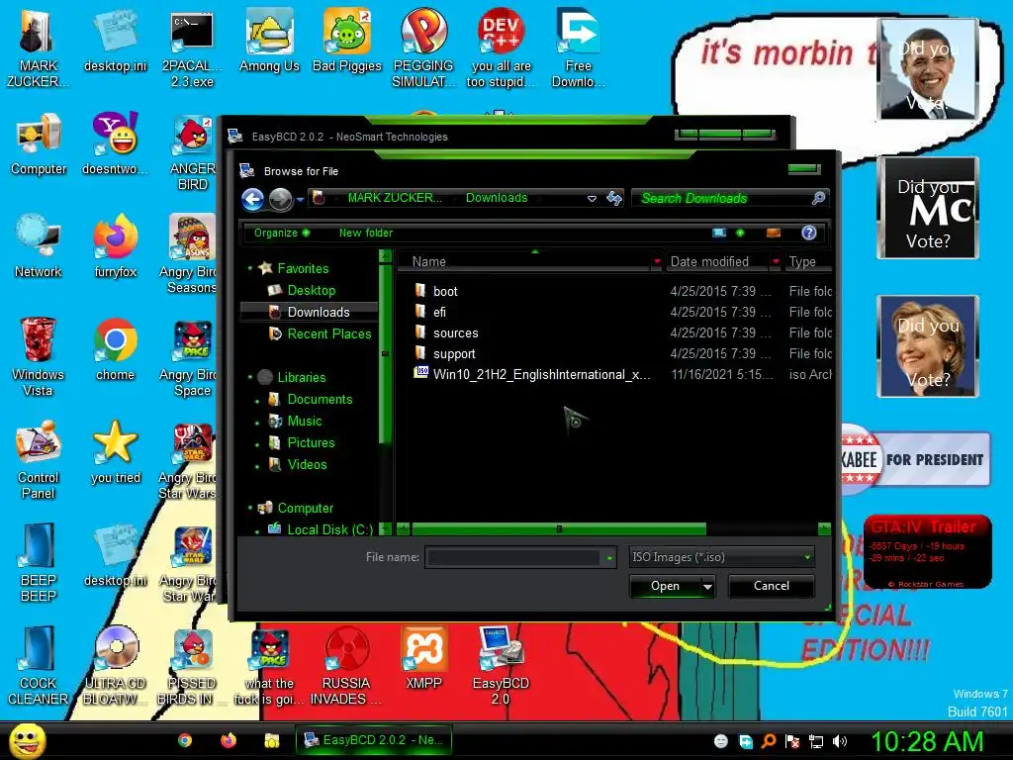Open the DEV C++ desktop shortcut
Image resolution: width=1013 pixels, height=760 pixels.
coord(502,48)
